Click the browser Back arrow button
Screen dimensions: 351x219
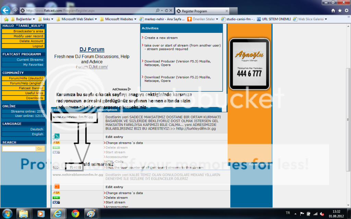pos(7,10)
